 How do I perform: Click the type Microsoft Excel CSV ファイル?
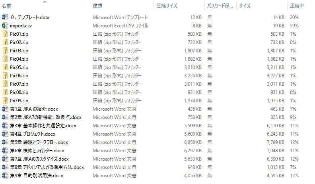coord(121,26)
